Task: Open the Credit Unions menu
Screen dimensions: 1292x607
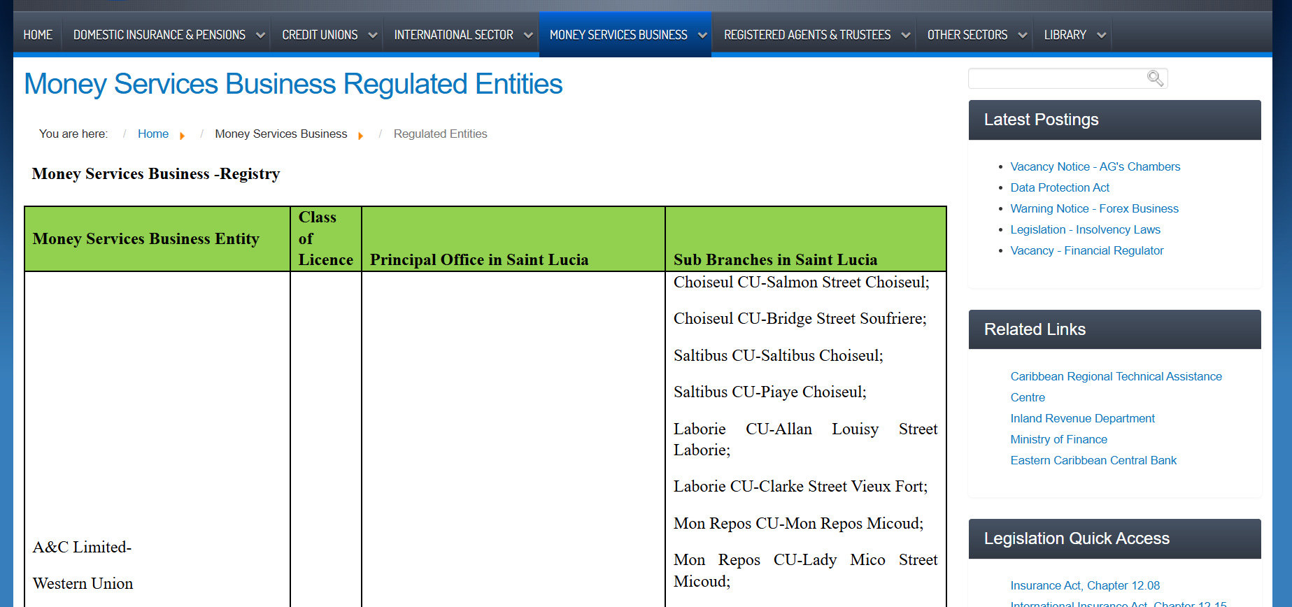Action: click(x=320, y=35)
